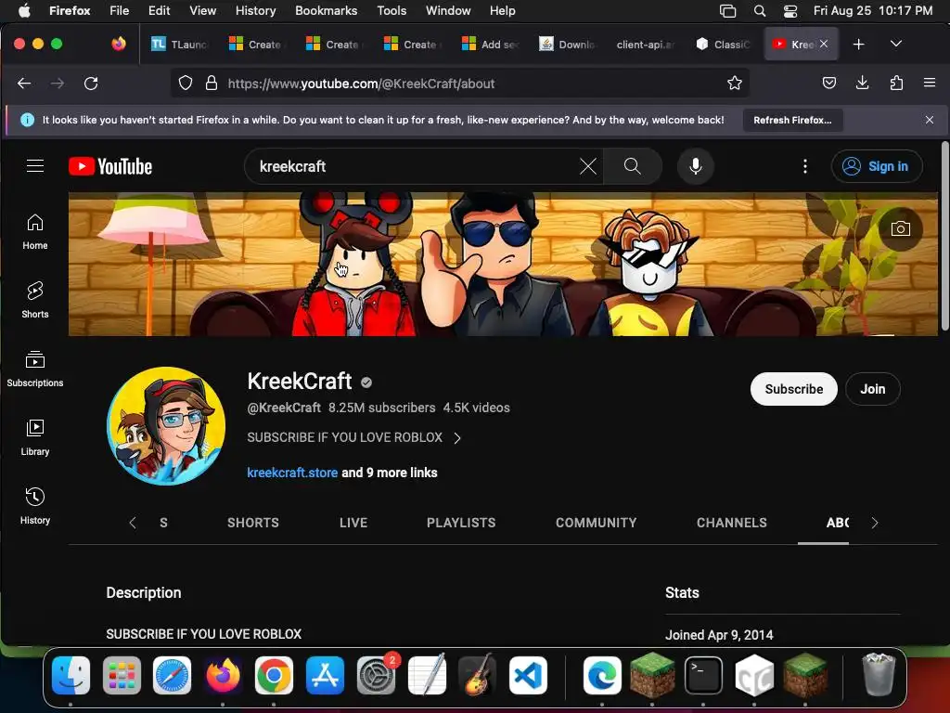Click the KreekCraft channel avatar
Screen dimensions: 950x713
(x=166, y=425)
